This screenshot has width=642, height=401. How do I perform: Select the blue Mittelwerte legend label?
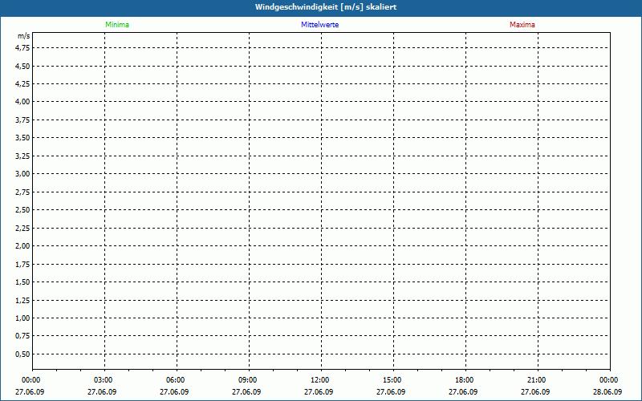pyautogui.click(x=319, y=25)
